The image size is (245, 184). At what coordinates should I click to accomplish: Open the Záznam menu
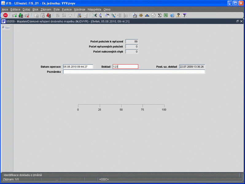[46, 10]
